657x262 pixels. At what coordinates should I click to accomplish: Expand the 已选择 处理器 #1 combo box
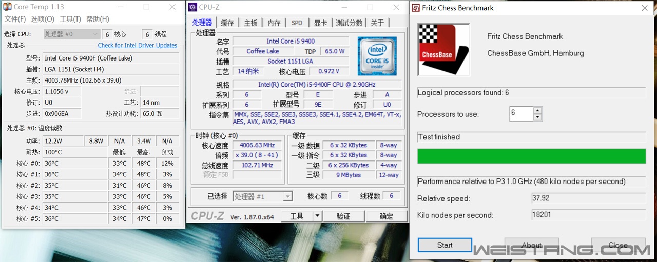pos(287,196)
